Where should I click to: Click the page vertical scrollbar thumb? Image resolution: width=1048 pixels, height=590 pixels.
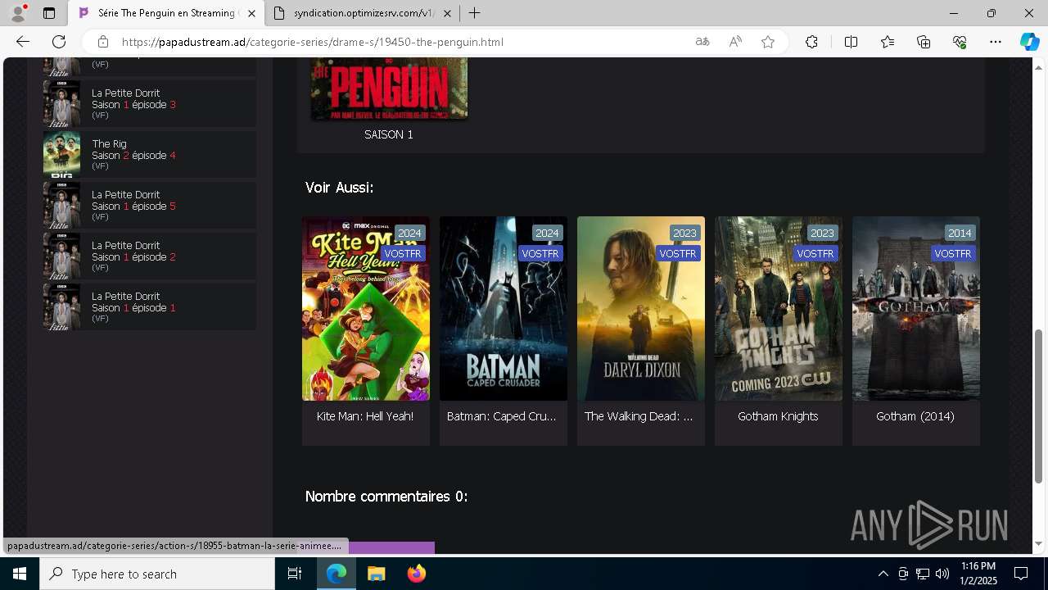1039,407
